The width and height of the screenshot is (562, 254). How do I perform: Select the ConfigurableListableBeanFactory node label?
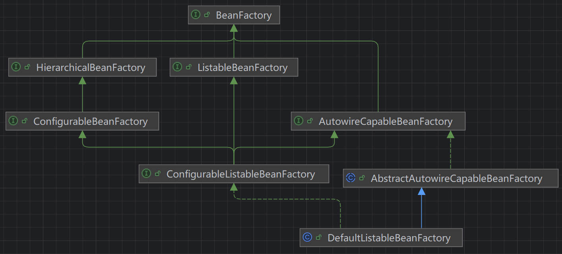point(240,174)
